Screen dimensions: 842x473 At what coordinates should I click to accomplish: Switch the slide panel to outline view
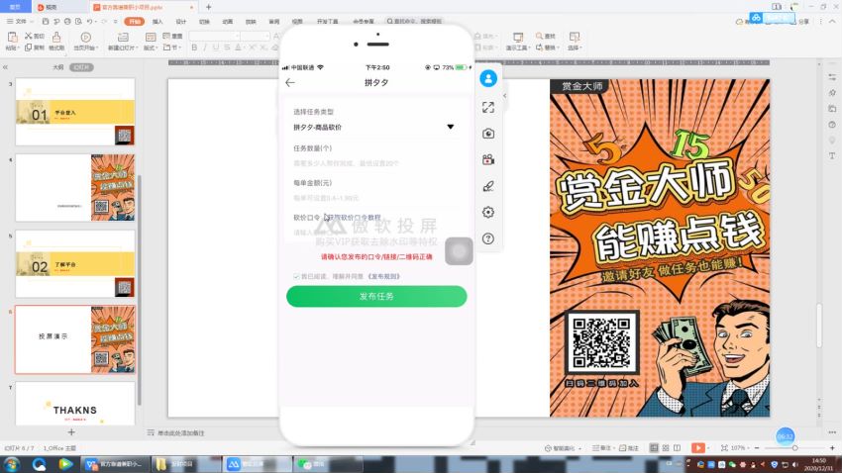click(58, 67)
